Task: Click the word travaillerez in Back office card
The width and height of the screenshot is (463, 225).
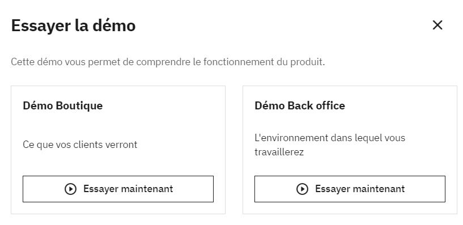Action: point(279,152)
